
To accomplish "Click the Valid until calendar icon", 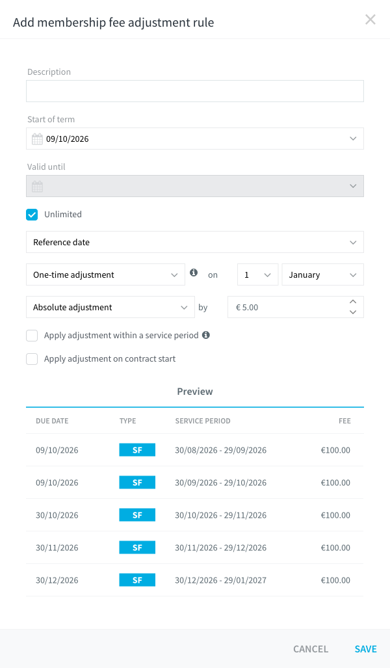I will (37, 186).
